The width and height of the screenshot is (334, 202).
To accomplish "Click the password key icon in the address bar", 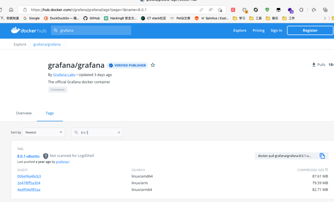I will click(x=201, y=10).
